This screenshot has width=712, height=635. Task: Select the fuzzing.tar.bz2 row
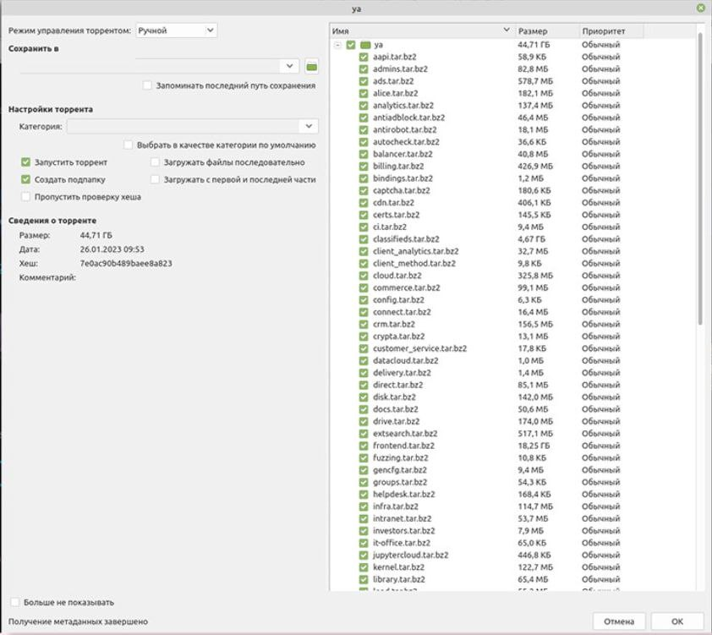pos(512,457)
